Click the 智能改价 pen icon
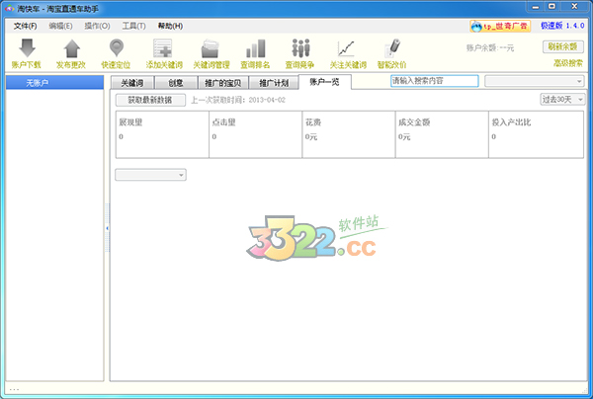This screenshot has width=593, height=399. (x=392, y=48)
